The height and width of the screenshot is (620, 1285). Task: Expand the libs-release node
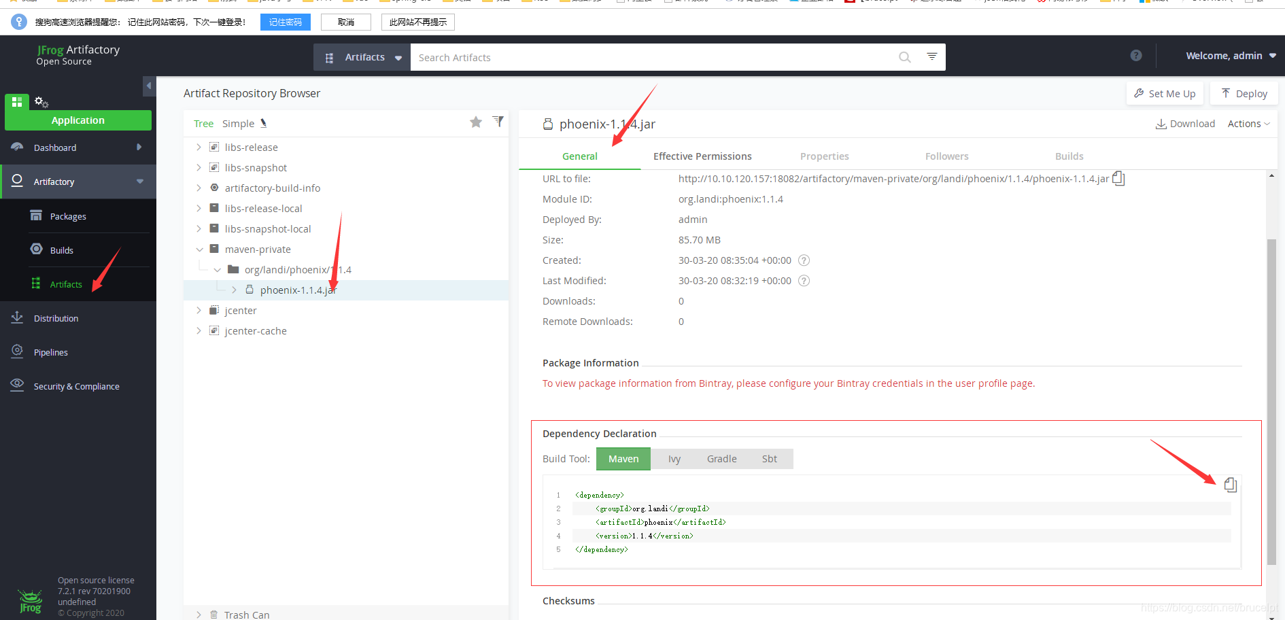(x=199, y=147)
